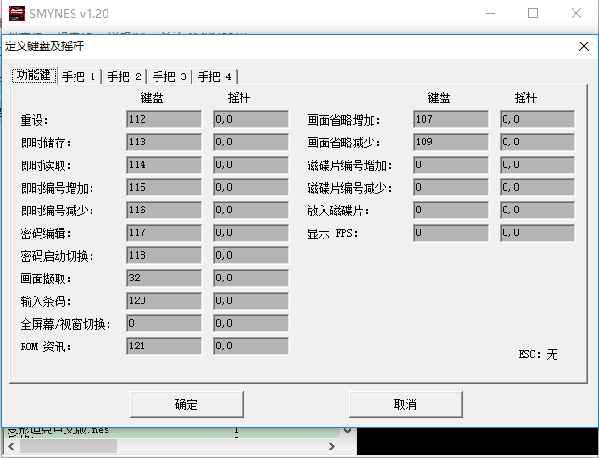Click the right scroll arrow in main window
This screenshot has width=599, height=458.
click(332, 446)
